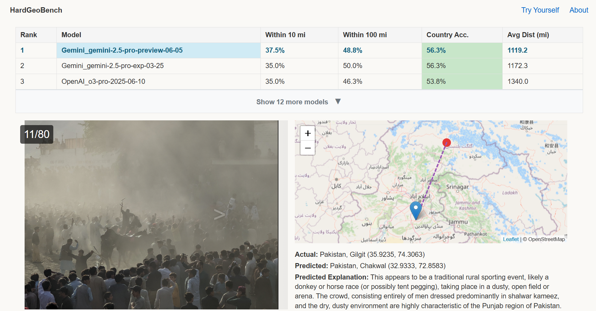
Task: Click the Within 100 mi column header
Action: pos(365,35)
